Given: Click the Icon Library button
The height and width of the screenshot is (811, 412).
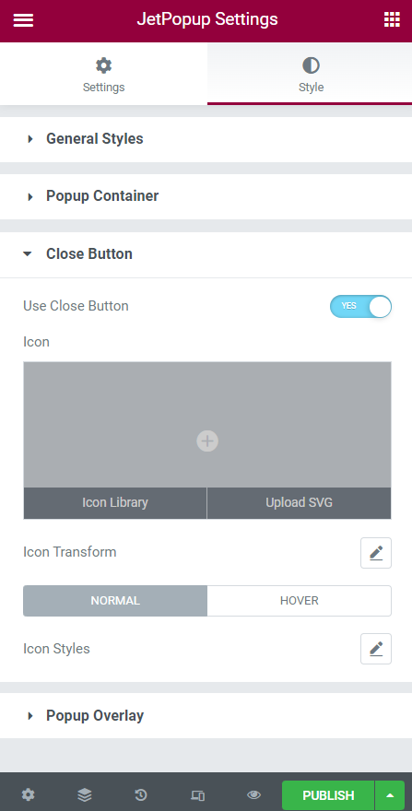Looking at the screenshot, I should coord(115,503).
